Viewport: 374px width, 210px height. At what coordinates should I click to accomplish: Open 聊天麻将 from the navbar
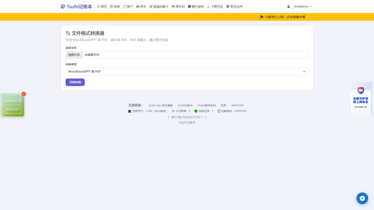(x=196, y=7)
